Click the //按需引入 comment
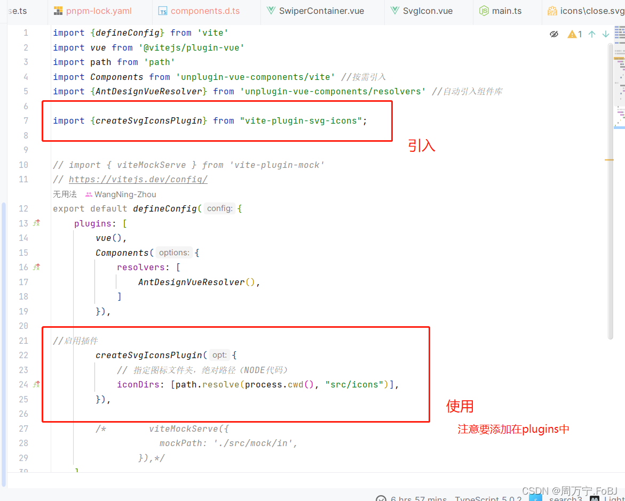Screen dimensions: 625x501 tap(363, 77)
